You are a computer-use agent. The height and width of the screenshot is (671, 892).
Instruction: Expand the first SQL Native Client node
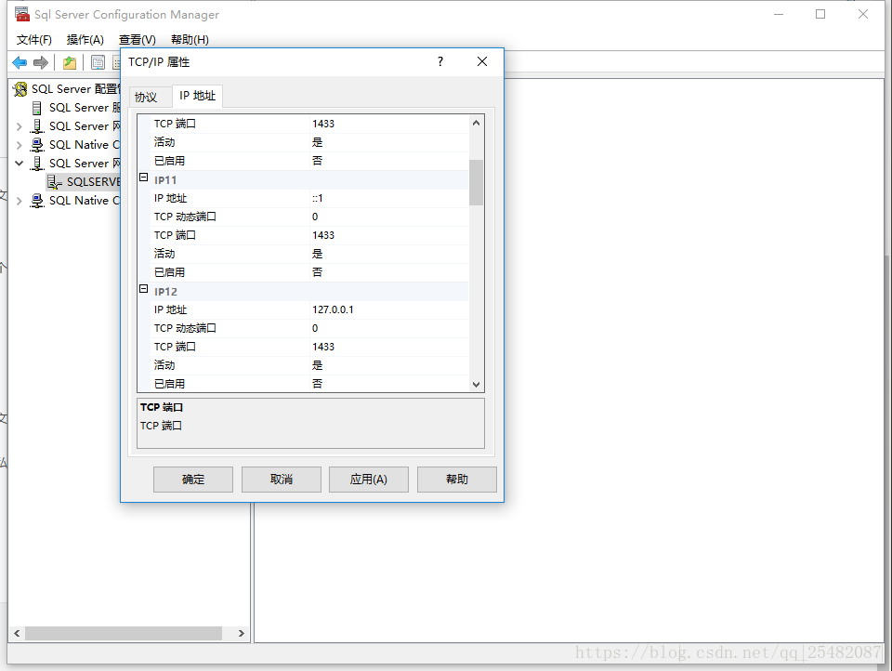coord(19,145)
